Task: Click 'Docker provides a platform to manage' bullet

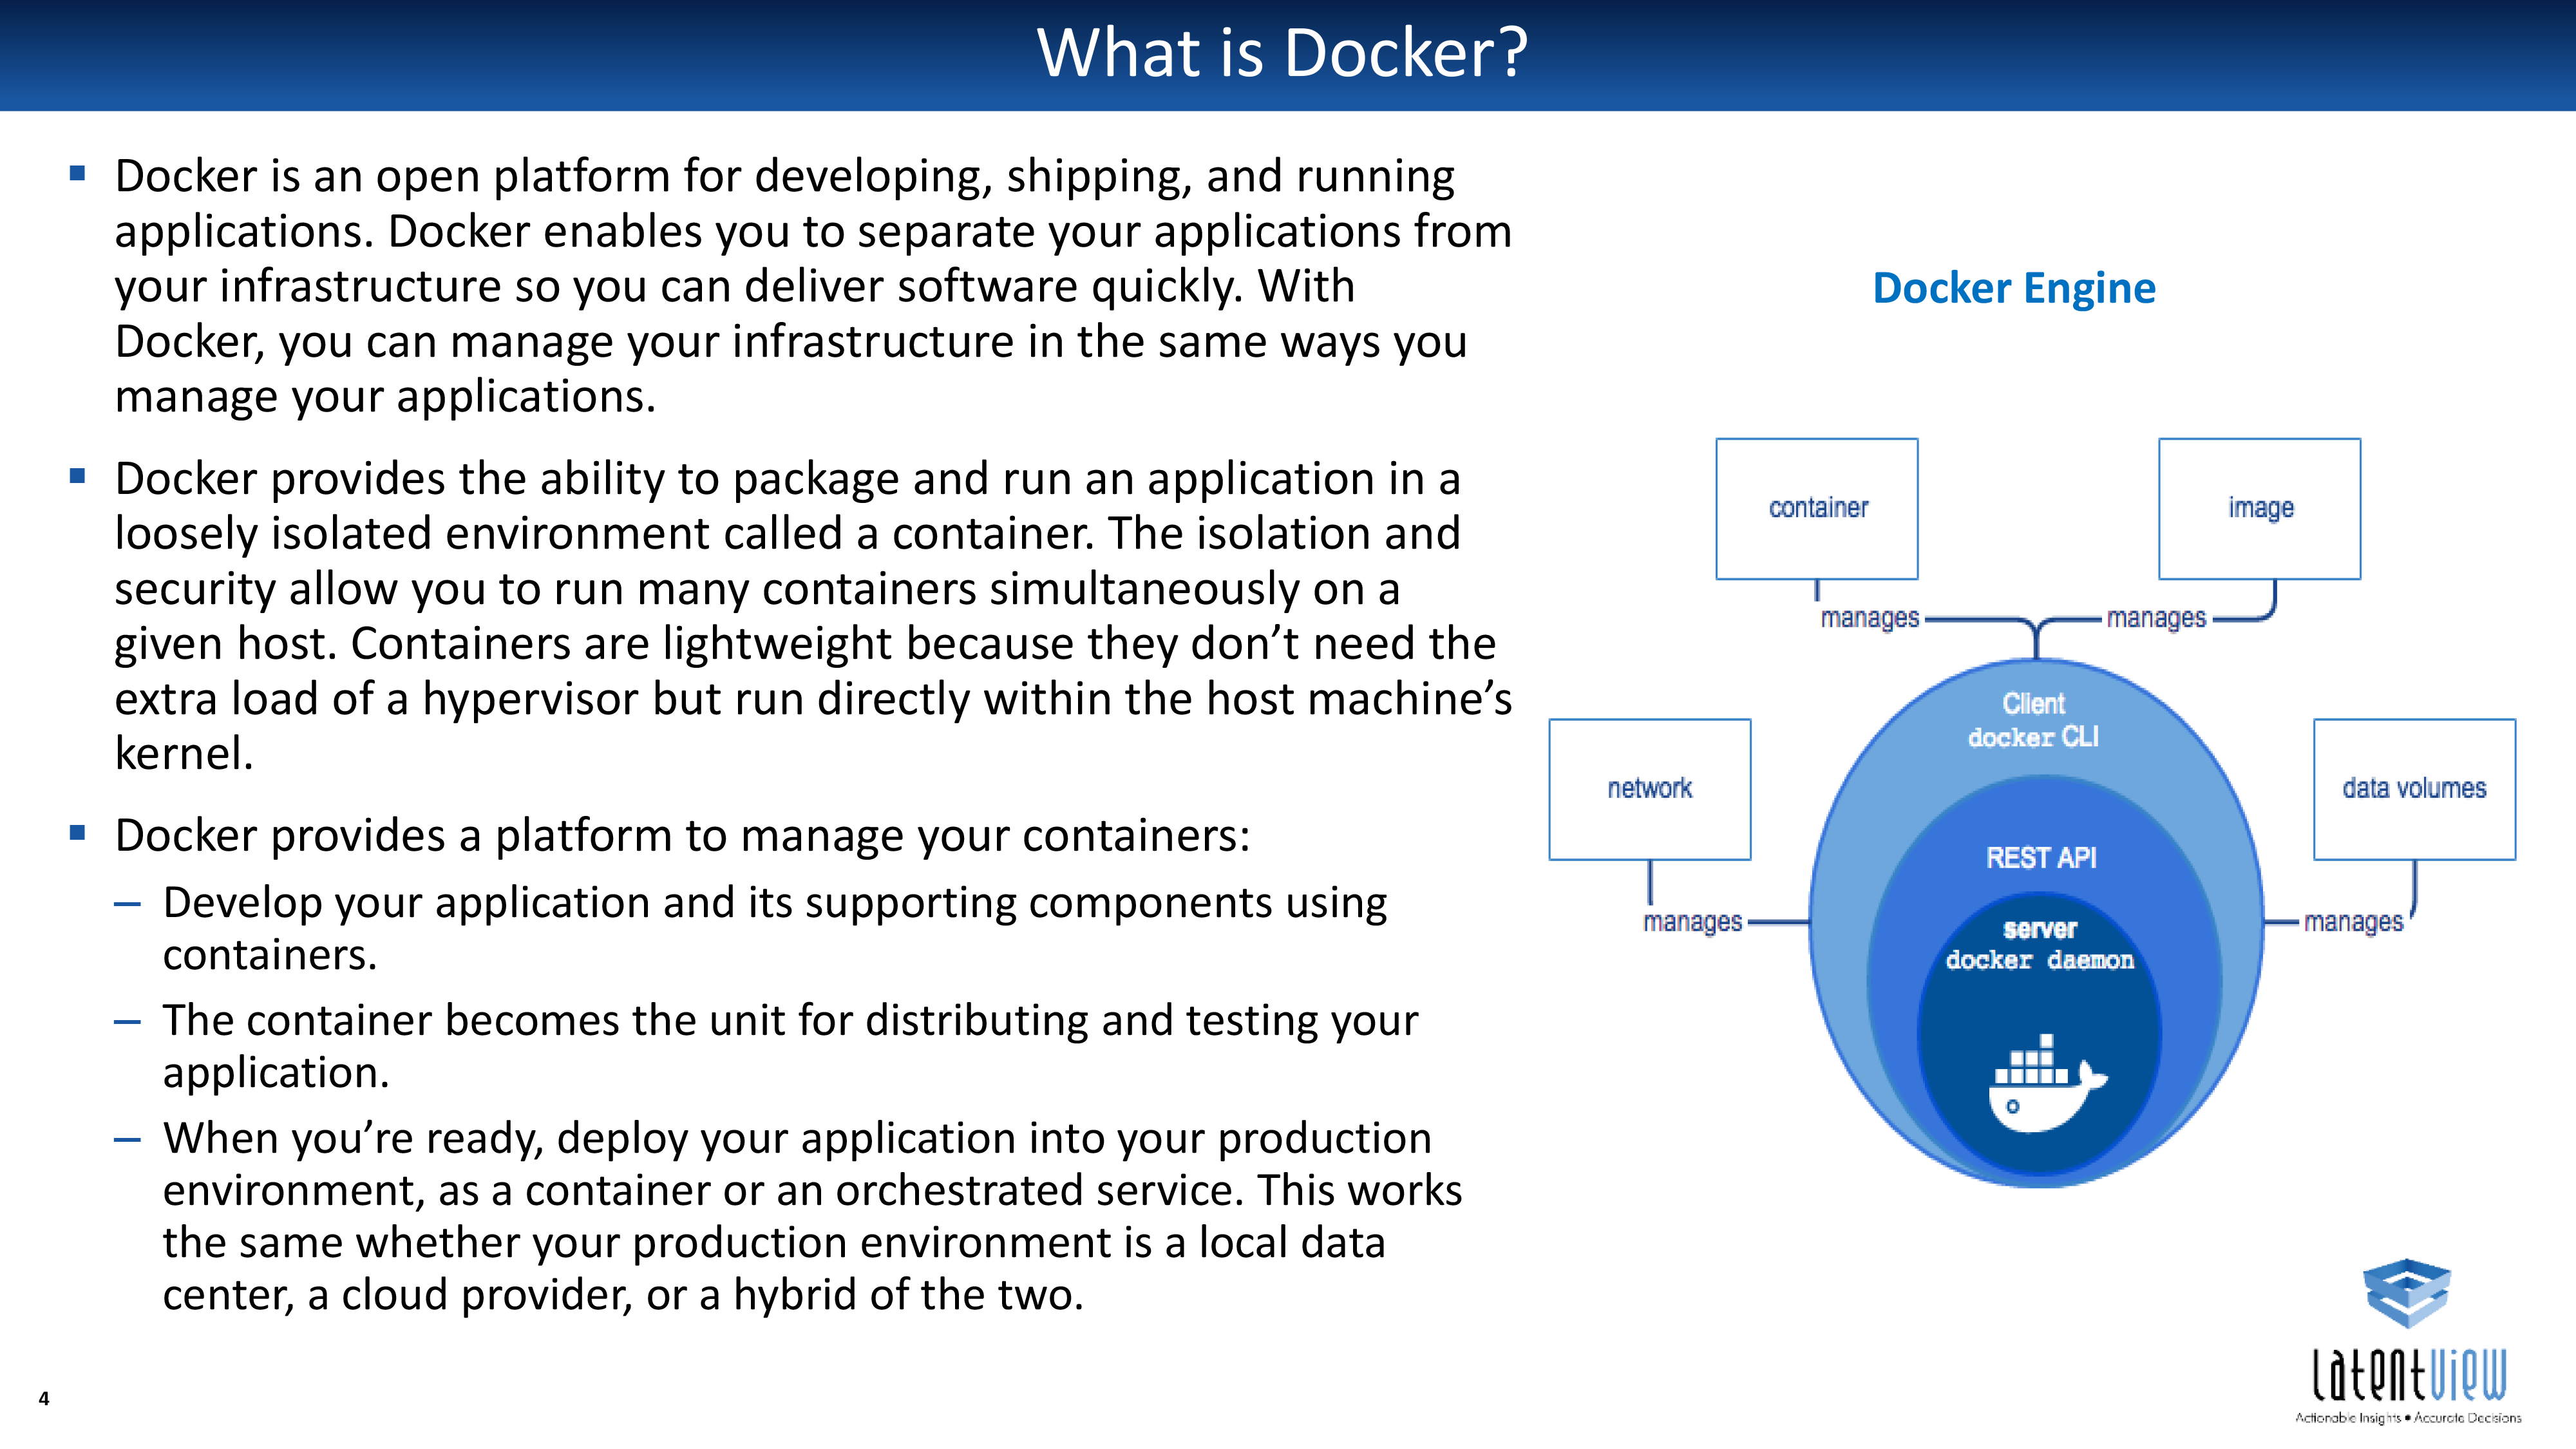Action: pyautogui.click(x=682, y=836)
